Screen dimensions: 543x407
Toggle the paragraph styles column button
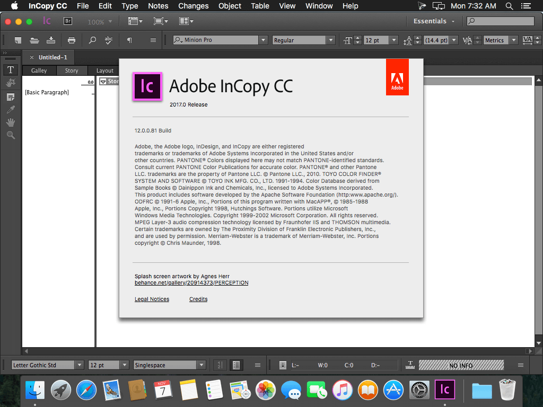(236, 365)
